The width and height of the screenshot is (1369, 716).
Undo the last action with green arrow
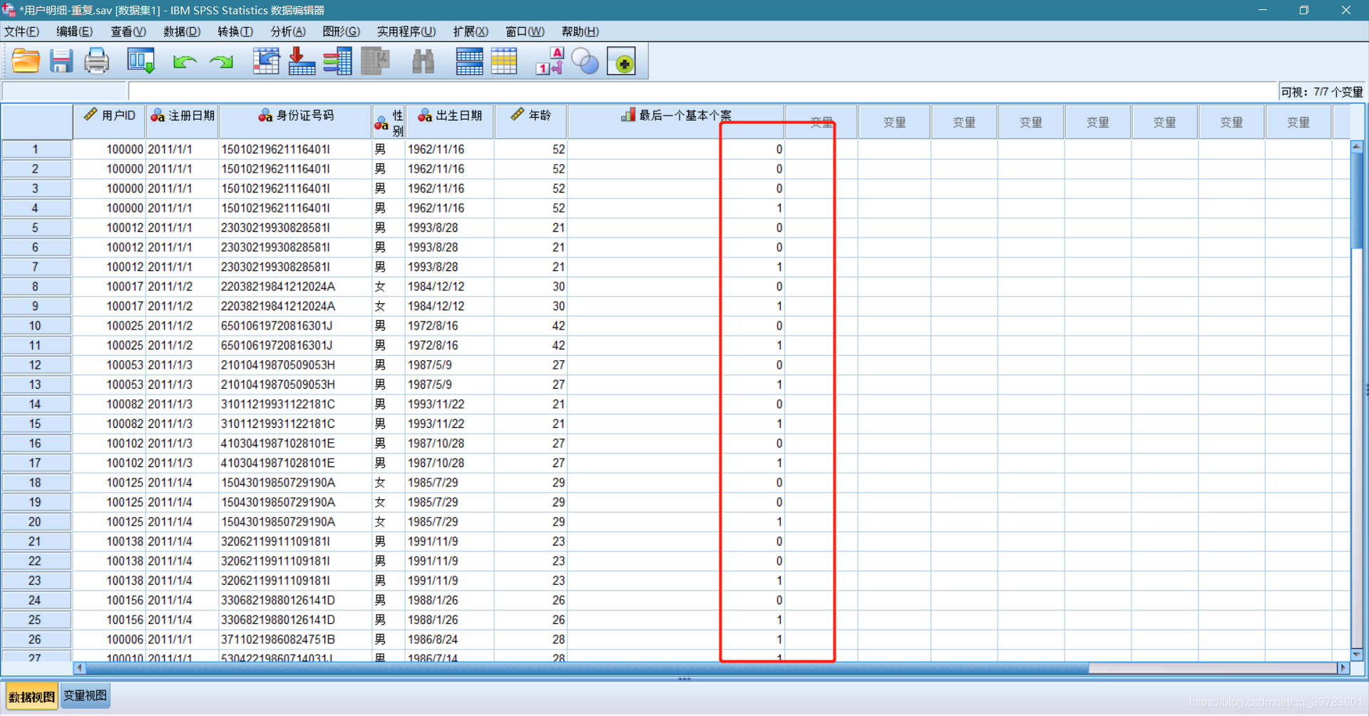coord(185,62)
